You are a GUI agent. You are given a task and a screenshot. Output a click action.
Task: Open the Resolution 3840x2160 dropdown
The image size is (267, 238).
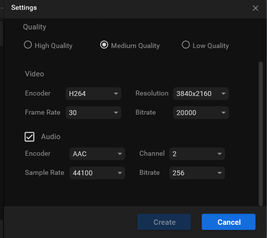201,94
